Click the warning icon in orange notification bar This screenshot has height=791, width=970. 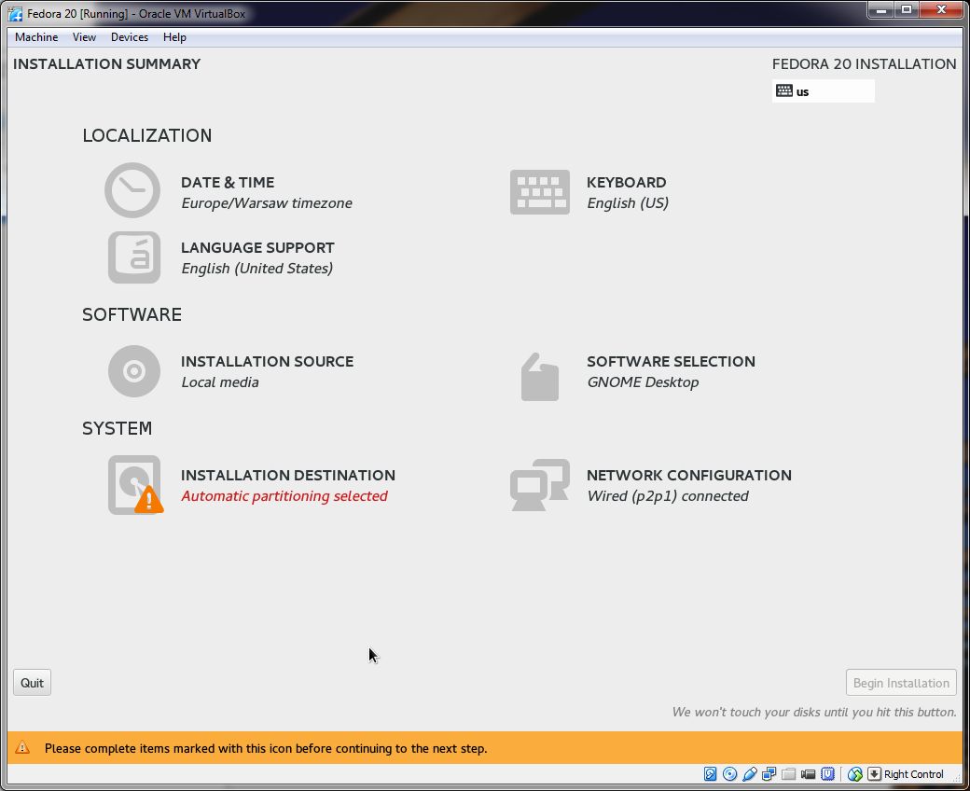click(x=22, y=748)
